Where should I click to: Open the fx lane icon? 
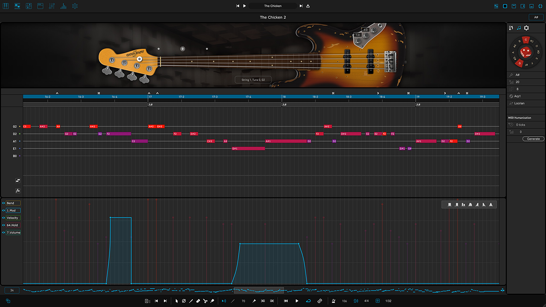tap(18, 191)
